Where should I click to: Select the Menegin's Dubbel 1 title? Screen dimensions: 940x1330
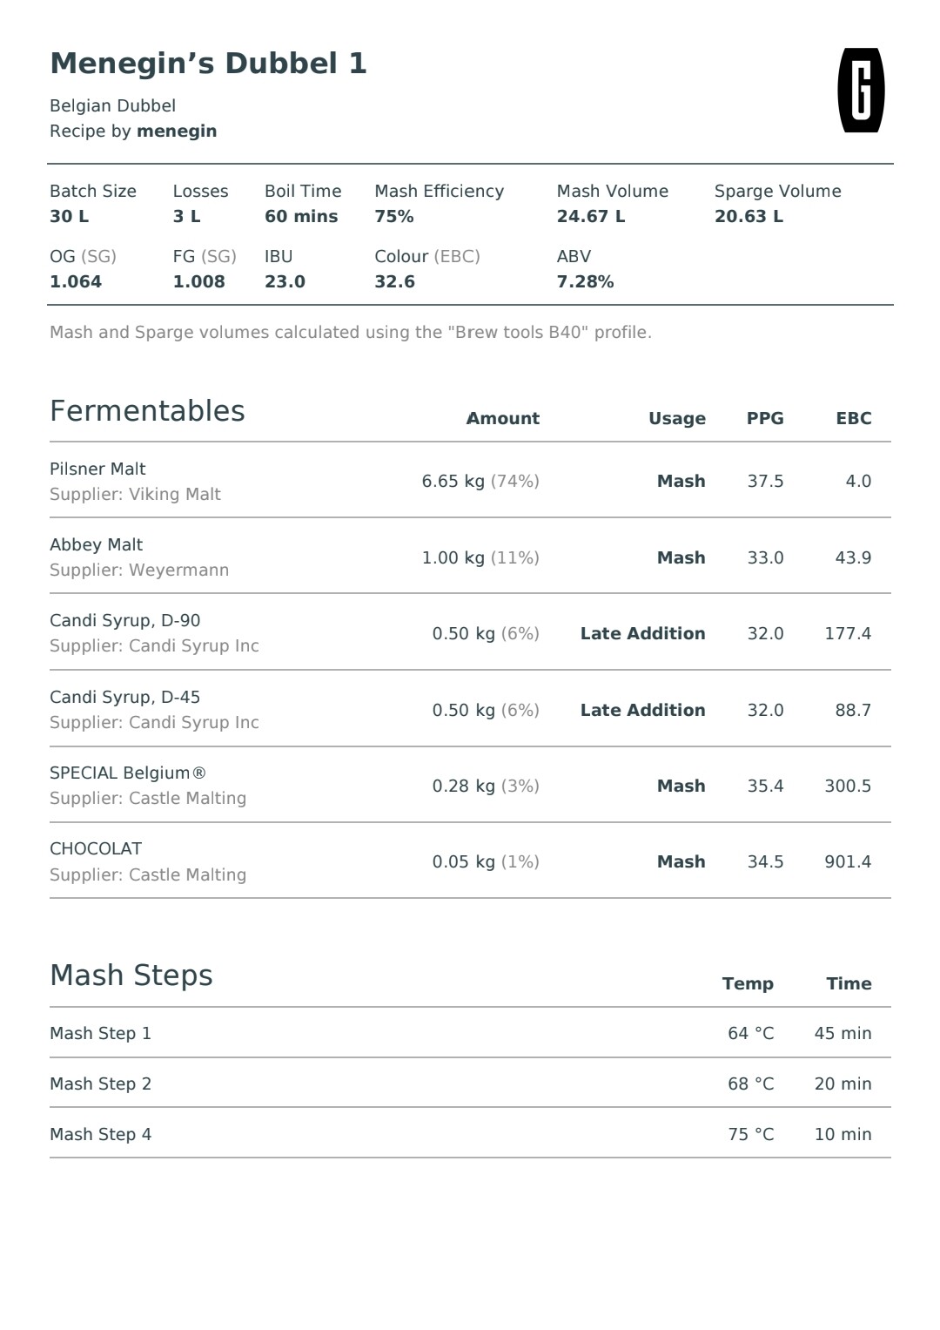(209, 64)
